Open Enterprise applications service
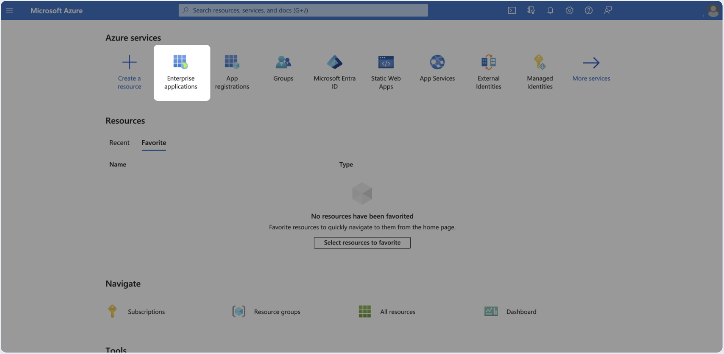This screenshot has height=354, width=724. 181,73
